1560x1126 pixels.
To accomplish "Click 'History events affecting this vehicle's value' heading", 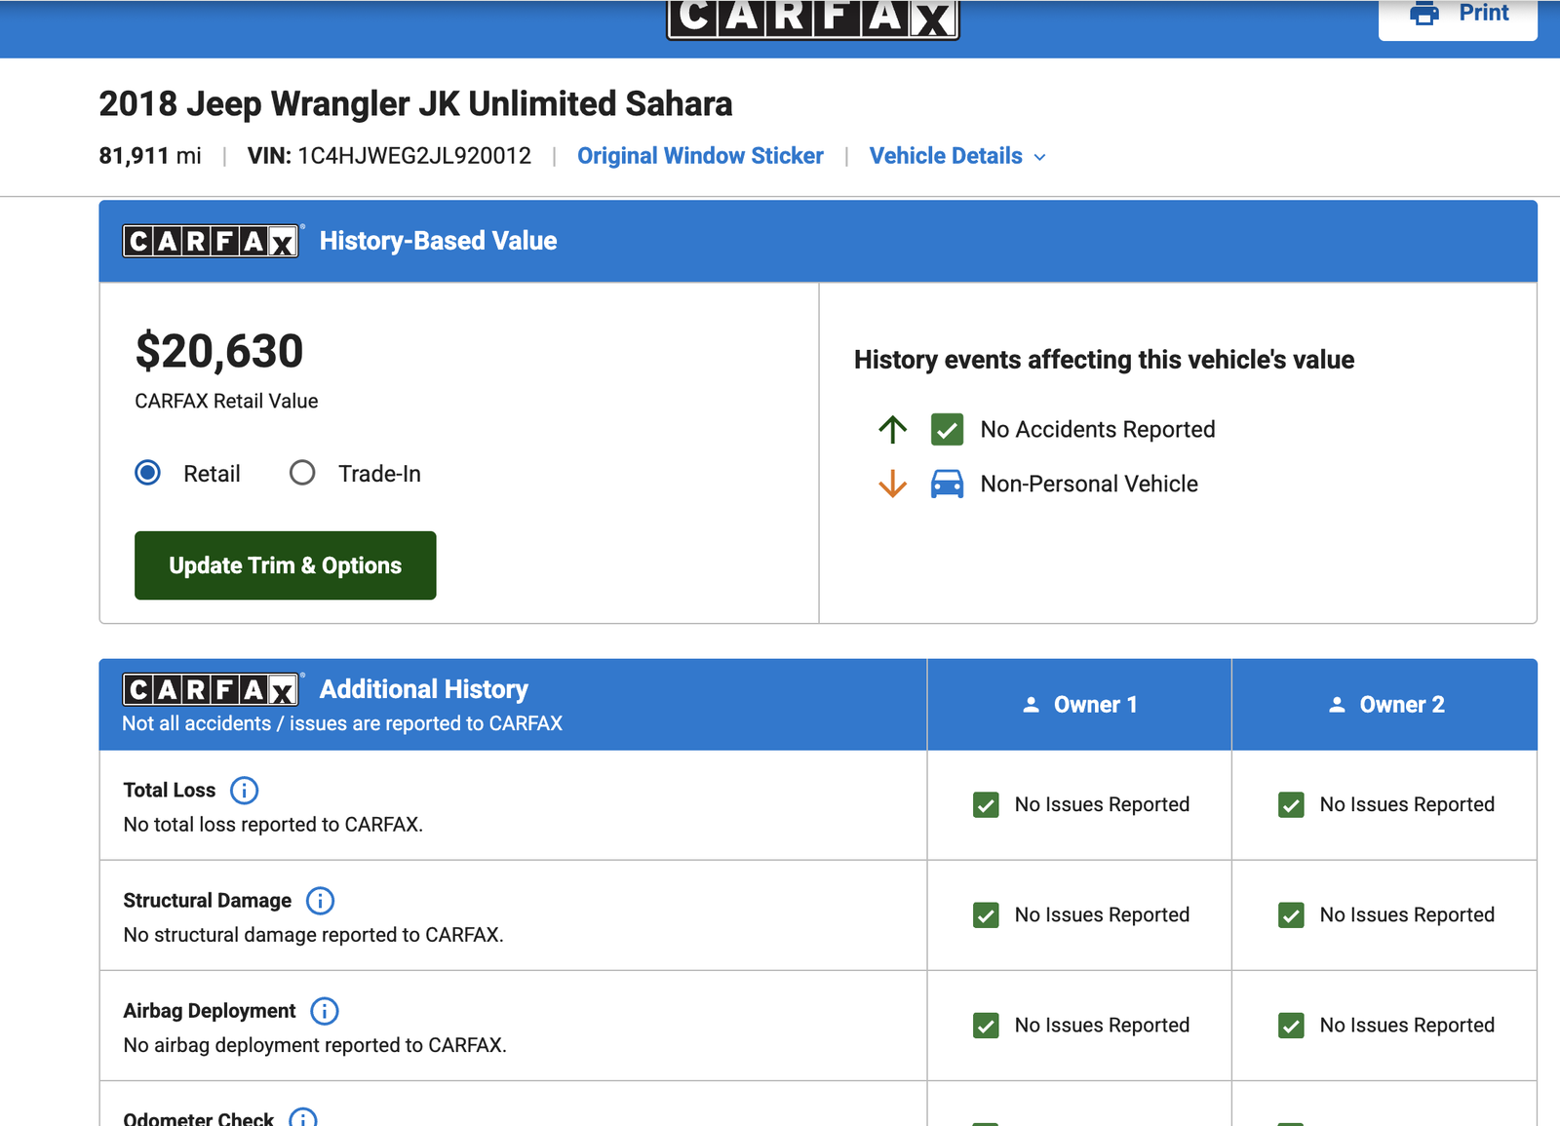I will (1105, 360).
